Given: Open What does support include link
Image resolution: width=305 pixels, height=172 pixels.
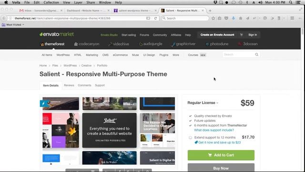Looking at the screenshot, I should coord(214,130).
